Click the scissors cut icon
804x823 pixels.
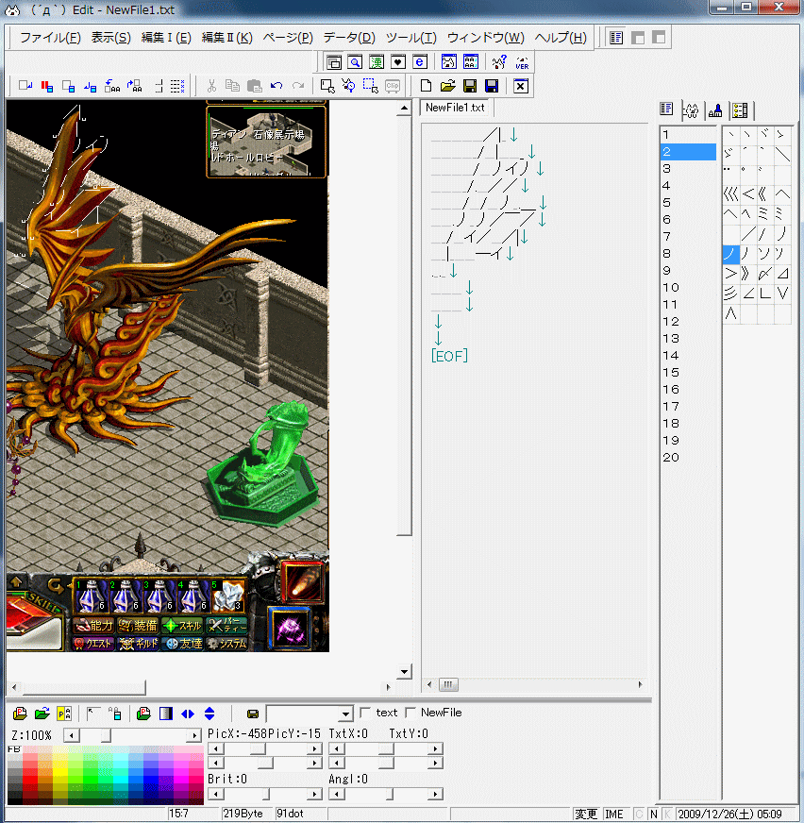coord(211,86)
